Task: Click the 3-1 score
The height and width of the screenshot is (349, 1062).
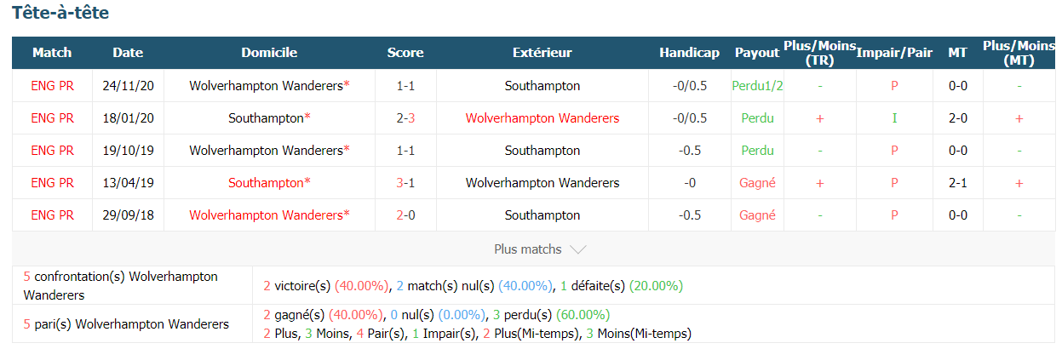Action: pos(405,183)
